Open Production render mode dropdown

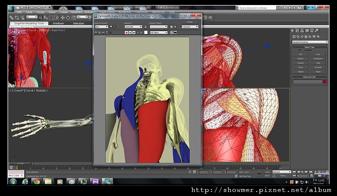point(190,27)
